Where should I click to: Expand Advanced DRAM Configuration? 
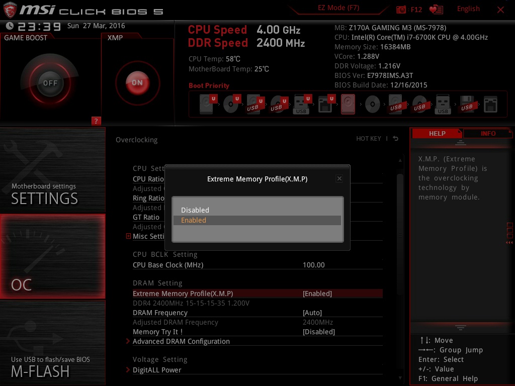pos(181,341)
